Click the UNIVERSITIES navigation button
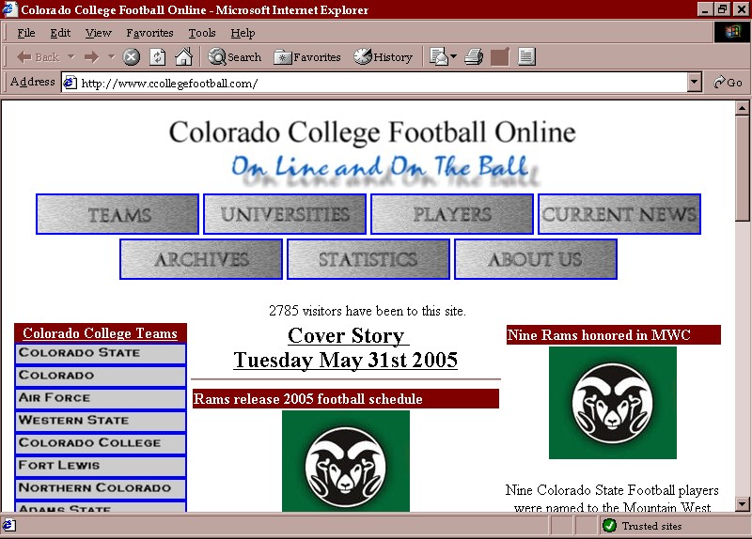Viewport: 752px width, 539px height. tap(285, 214)
